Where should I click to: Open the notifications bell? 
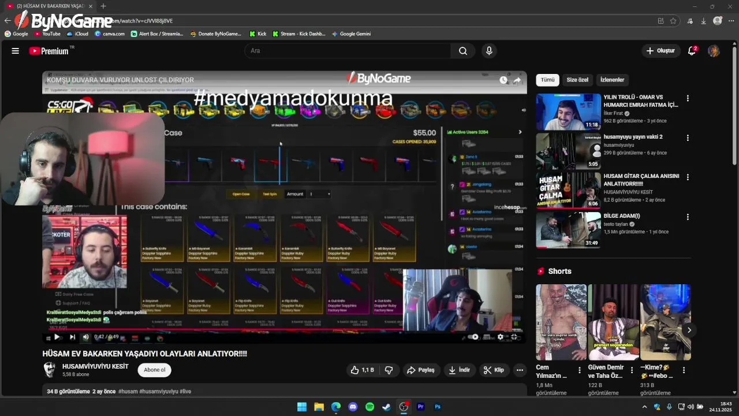tap(692, 51)
